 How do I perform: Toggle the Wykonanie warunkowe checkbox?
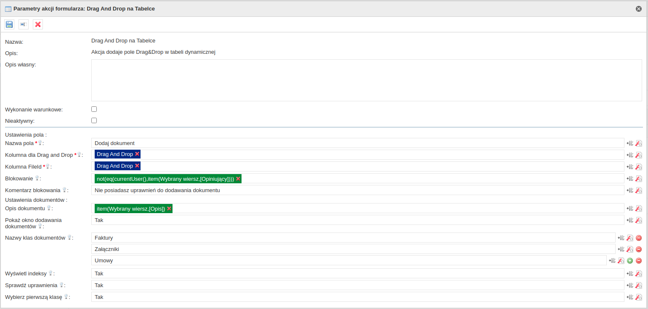point(94,109)
